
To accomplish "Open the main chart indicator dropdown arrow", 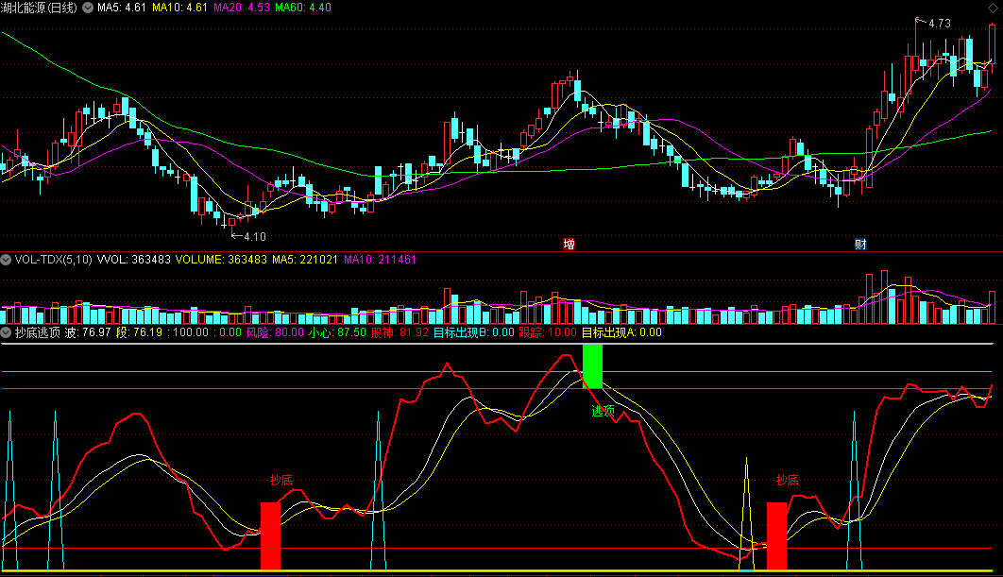I will tap(88, 8).
